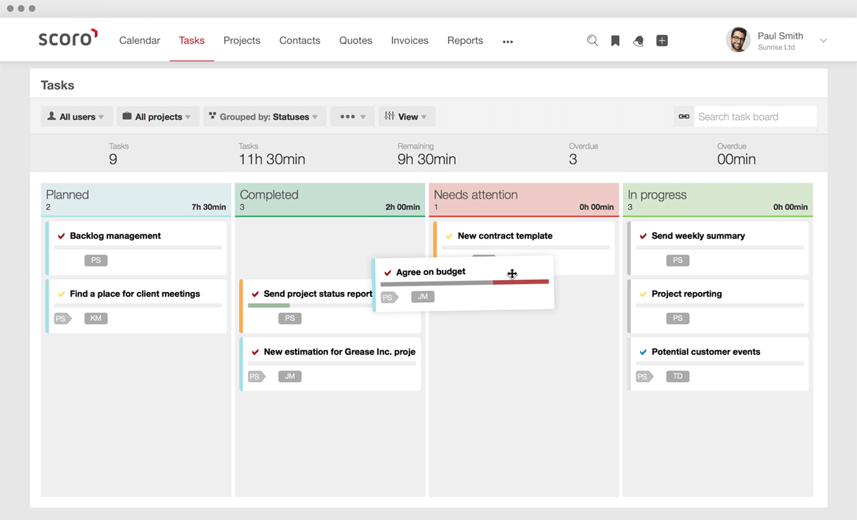Open the search magnifier icon
The height and width of the screenshot is (520, 857).
point(592,41)
